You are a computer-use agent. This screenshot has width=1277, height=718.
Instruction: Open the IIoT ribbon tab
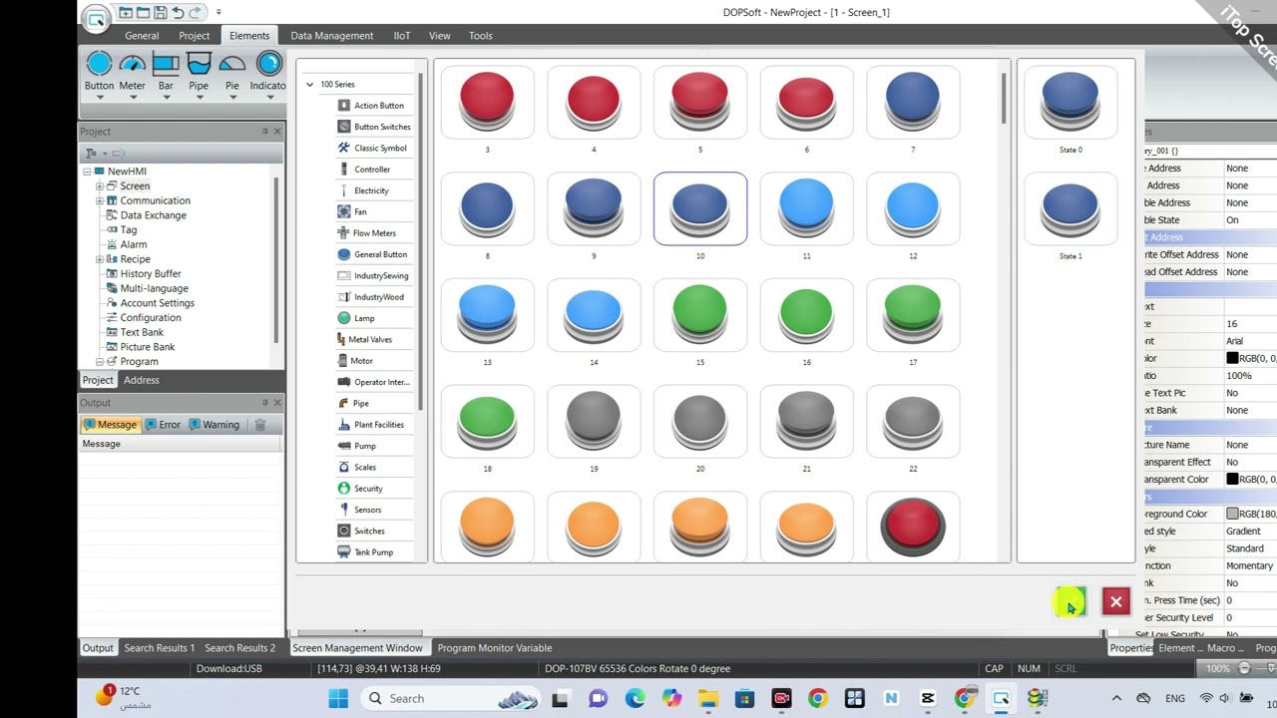[402, 36]
